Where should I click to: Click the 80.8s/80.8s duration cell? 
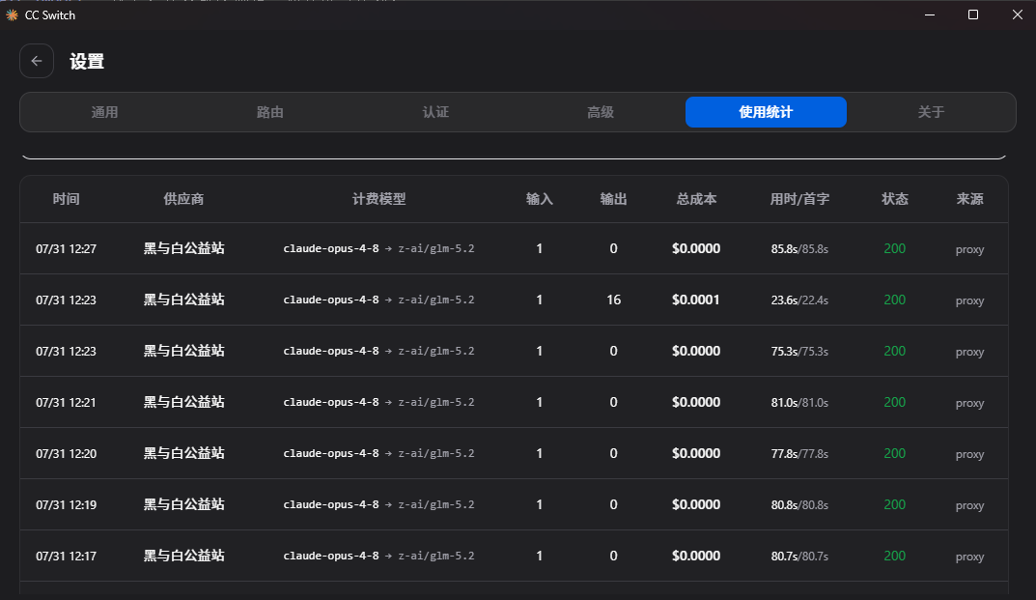(x=799, y=505)
